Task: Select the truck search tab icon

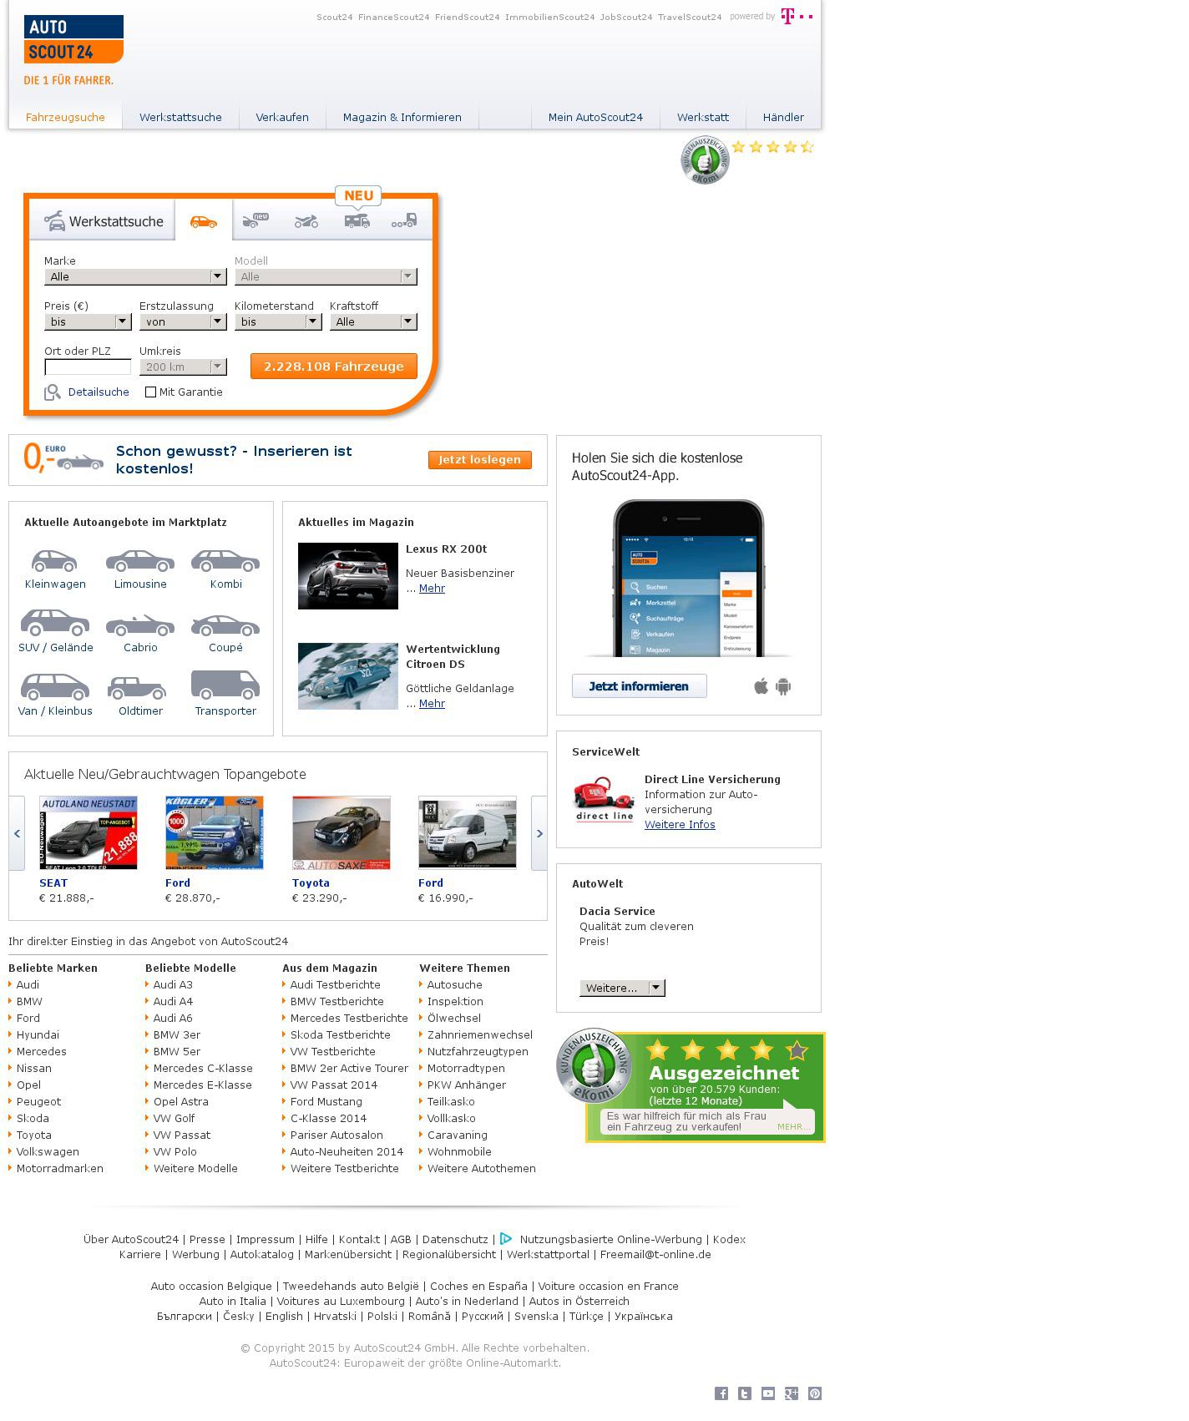Action: click(x=404, y=220)
